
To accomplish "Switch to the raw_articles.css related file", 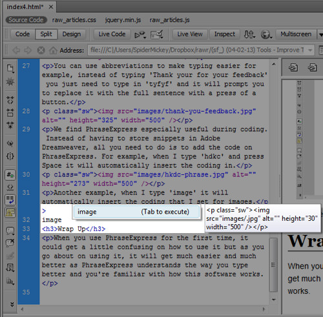I will pyautogui.click(x=74, y=20).
